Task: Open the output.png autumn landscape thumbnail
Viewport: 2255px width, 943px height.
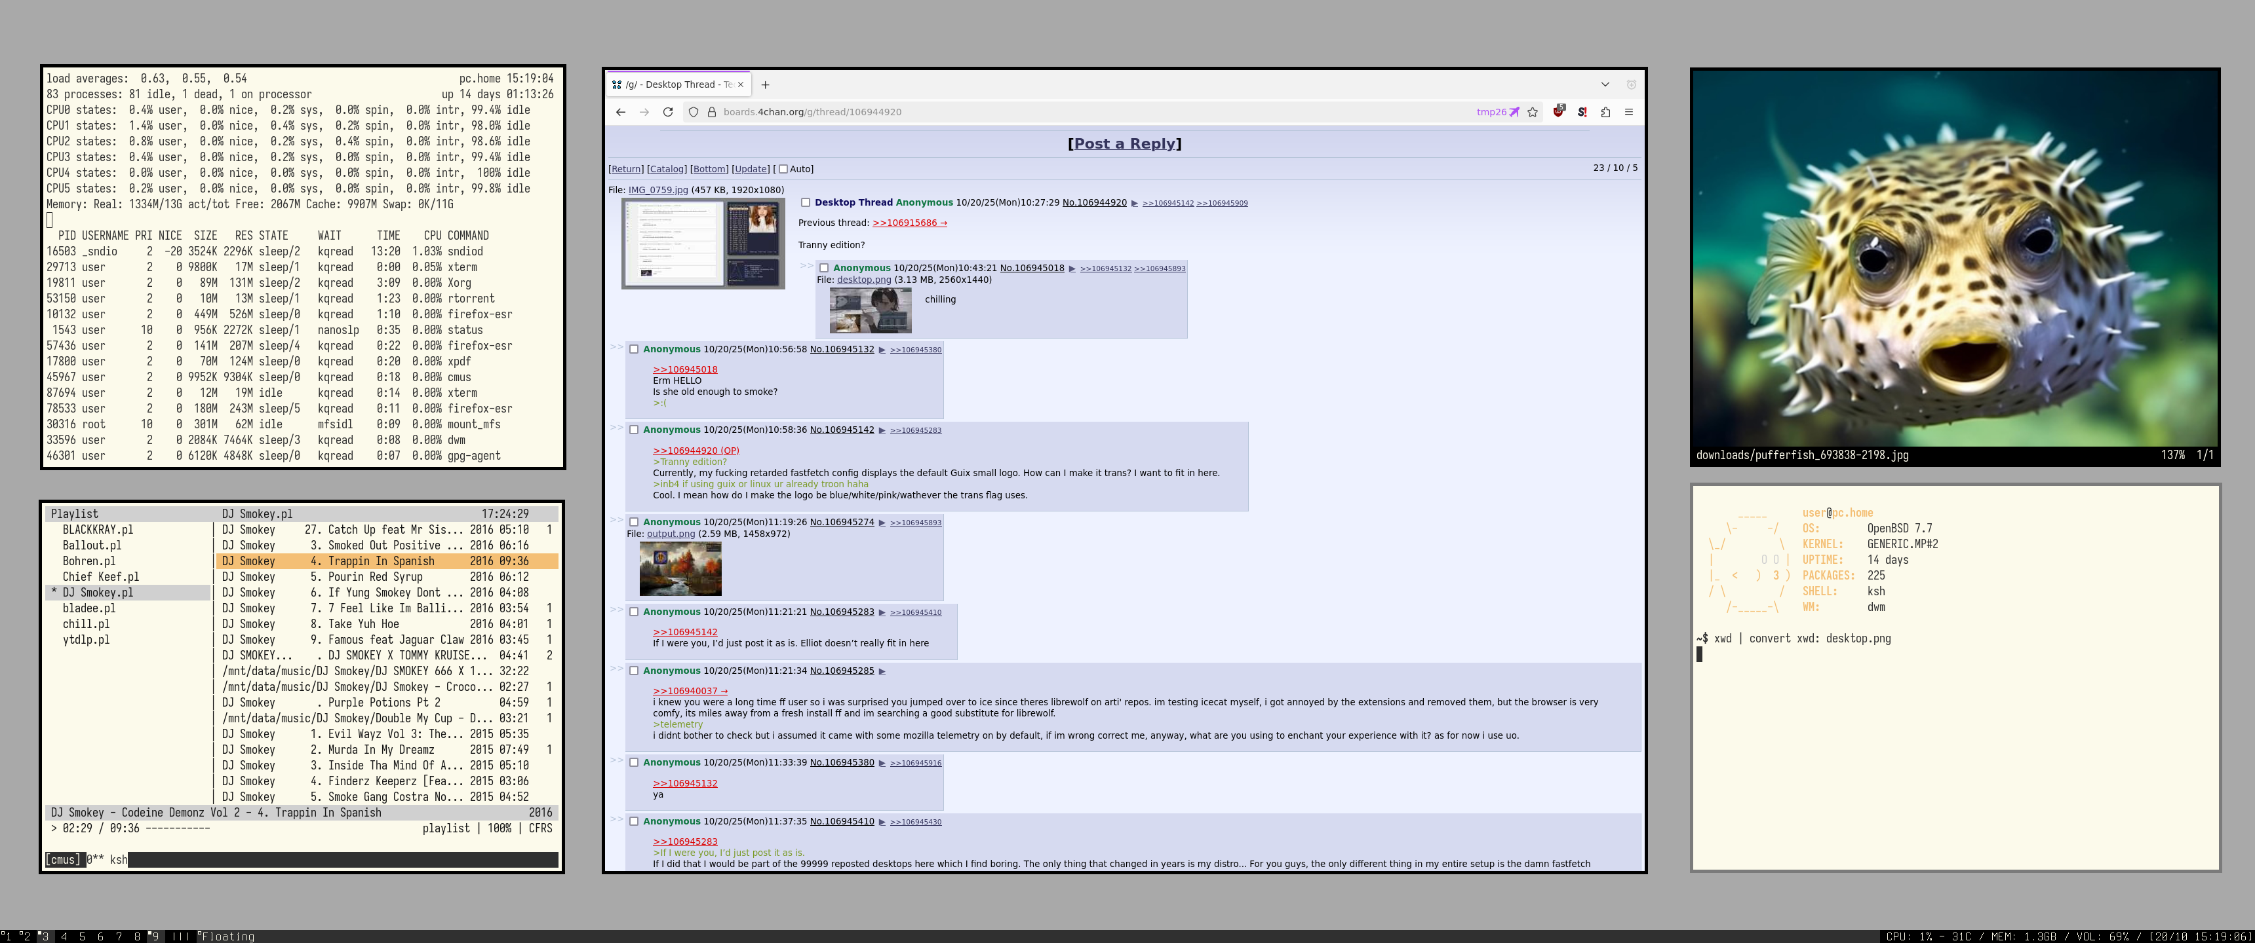Action: pyautogui.click(x=680, y=568)
